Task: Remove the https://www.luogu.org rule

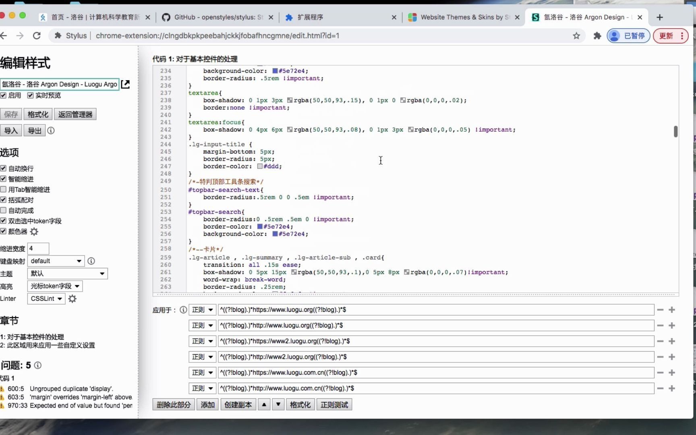Action: (660, 310)
